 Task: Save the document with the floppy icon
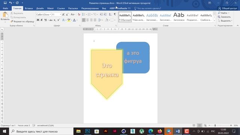[x=5, y=3]
